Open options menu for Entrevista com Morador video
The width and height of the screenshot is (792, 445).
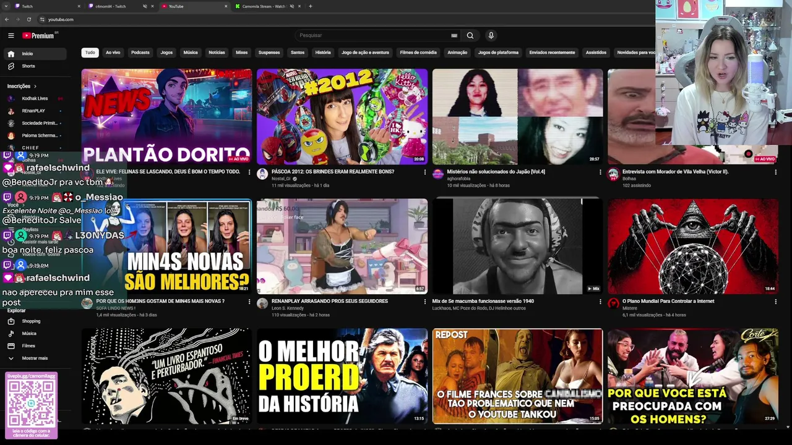[x=775, y=172]
